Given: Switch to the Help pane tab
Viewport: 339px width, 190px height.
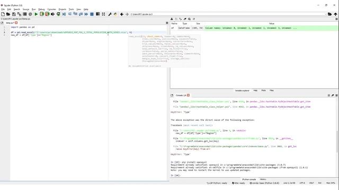Looking at the screenshot, I should point(255,91).
